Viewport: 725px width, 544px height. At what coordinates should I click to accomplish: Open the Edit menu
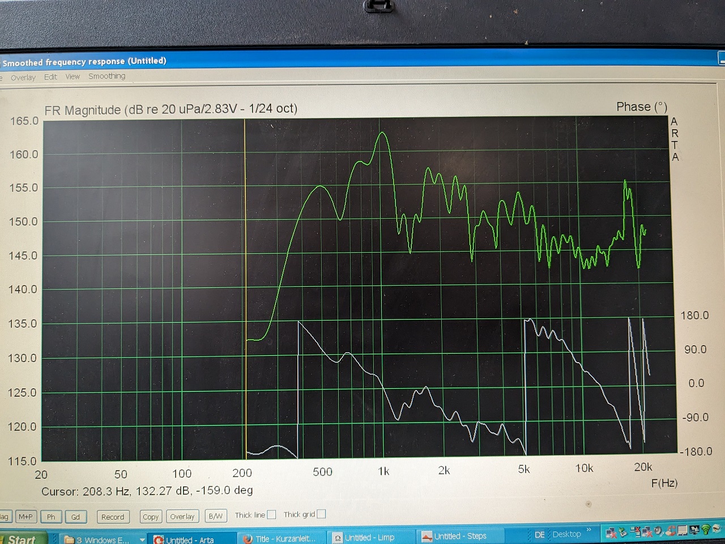tap(50, 77)
